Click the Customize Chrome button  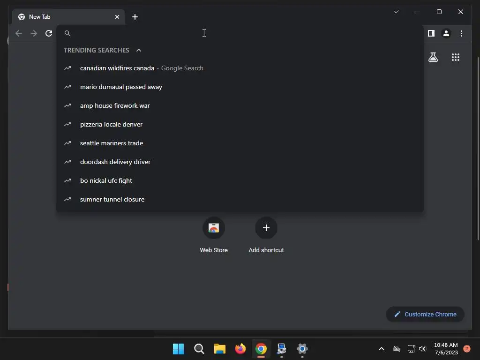(425, 315)
